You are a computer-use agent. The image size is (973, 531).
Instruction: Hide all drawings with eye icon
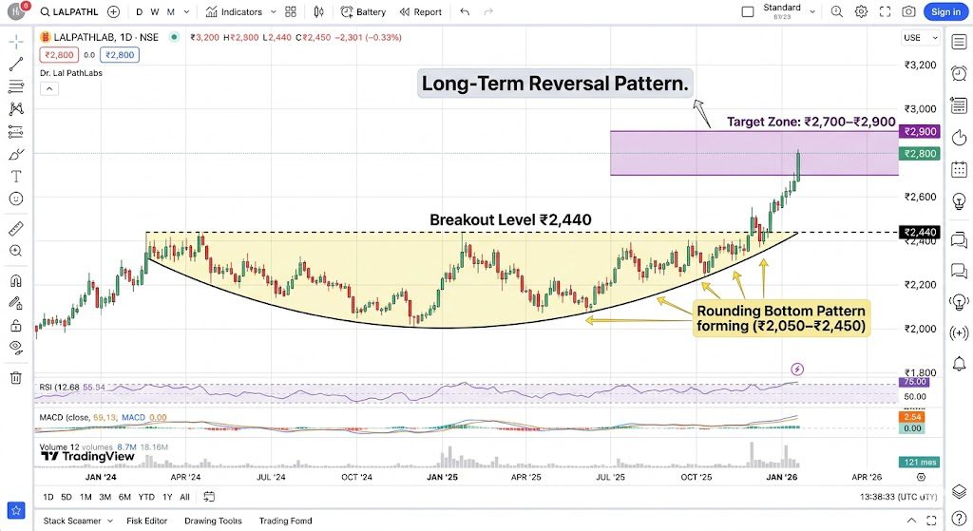[16, 347]
